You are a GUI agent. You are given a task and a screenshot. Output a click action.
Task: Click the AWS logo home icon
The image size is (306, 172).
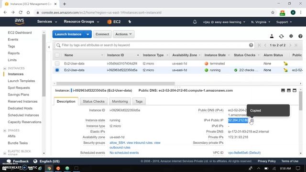tap(19, 21)
